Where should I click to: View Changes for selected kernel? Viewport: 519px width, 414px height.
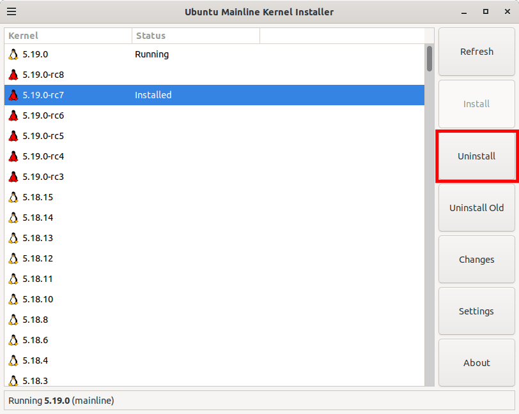tap(477, 260)
